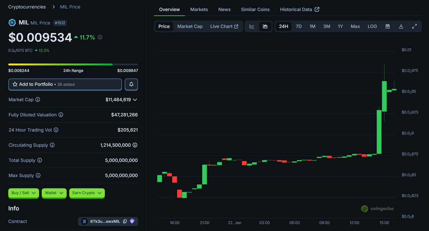
Task: Open the Markets tab
Action: pyautogui.click(x=199, y=10)
